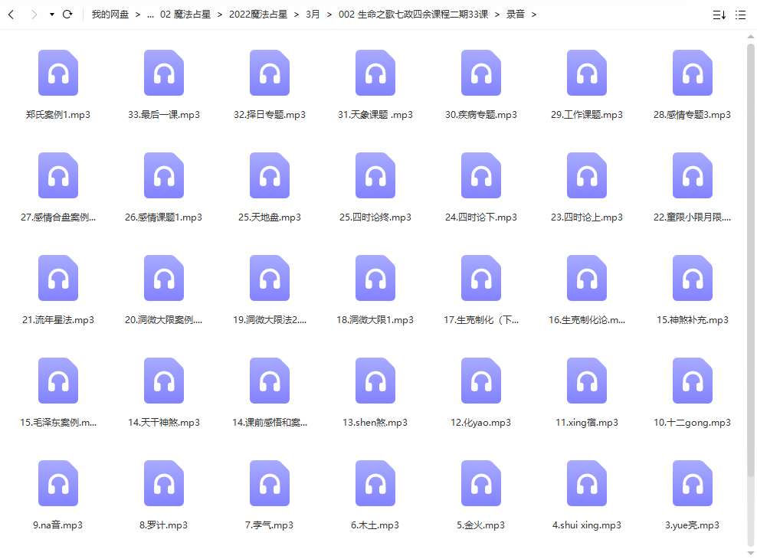Click the 9.na音.mp3 file name label
This screenshot has width=757, height=559.
(58, 525)
